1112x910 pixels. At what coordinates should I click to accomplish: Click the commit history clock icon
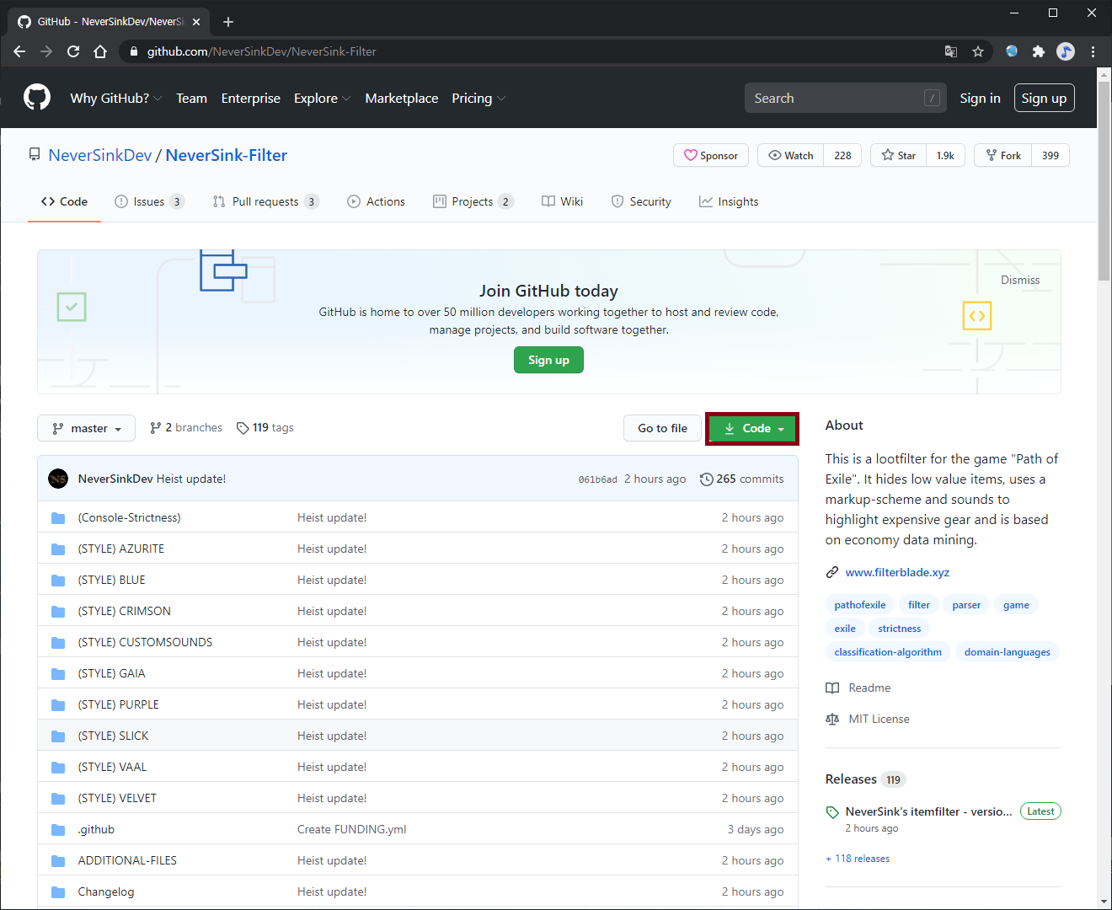[707, 479]
